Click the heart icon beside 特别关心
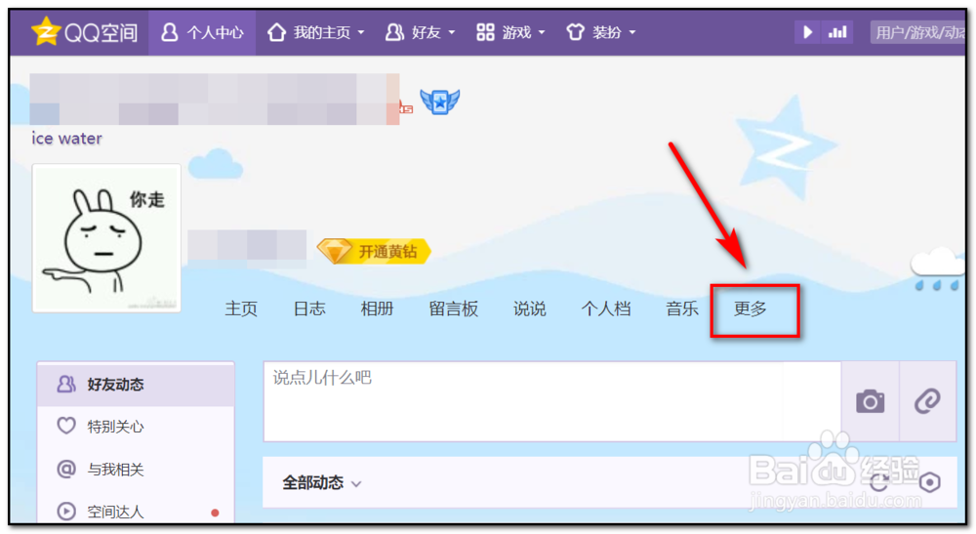976x534 pixels. 66,426
